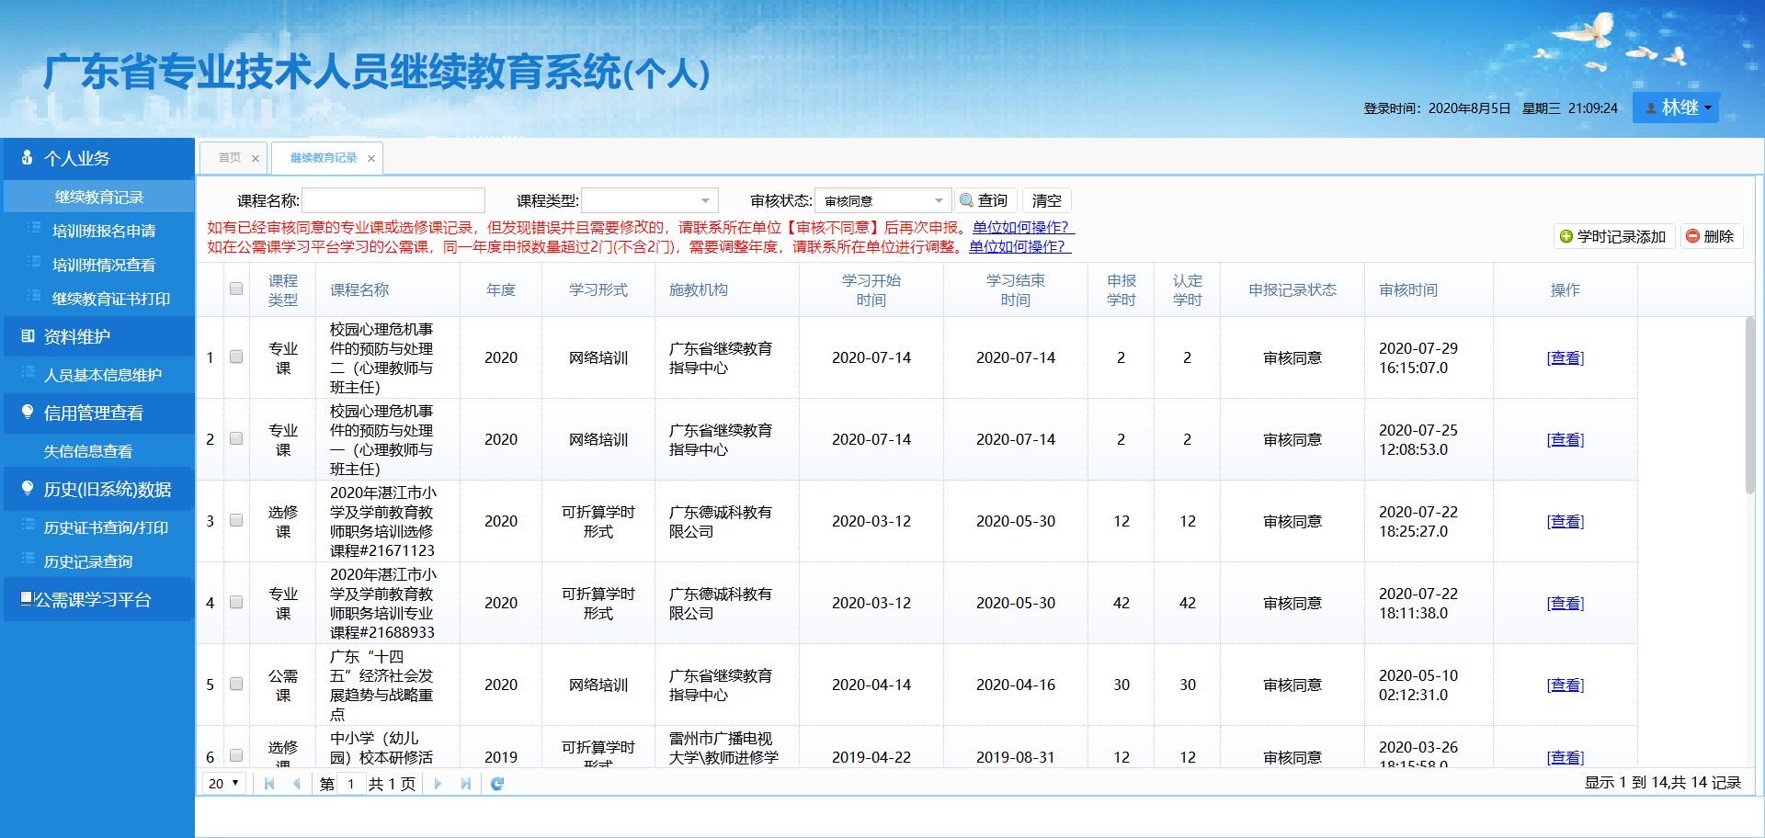Click the green plus 学时记录添加 button
This screenshot has width=1765, height=838.
(x=1614, y=236)
